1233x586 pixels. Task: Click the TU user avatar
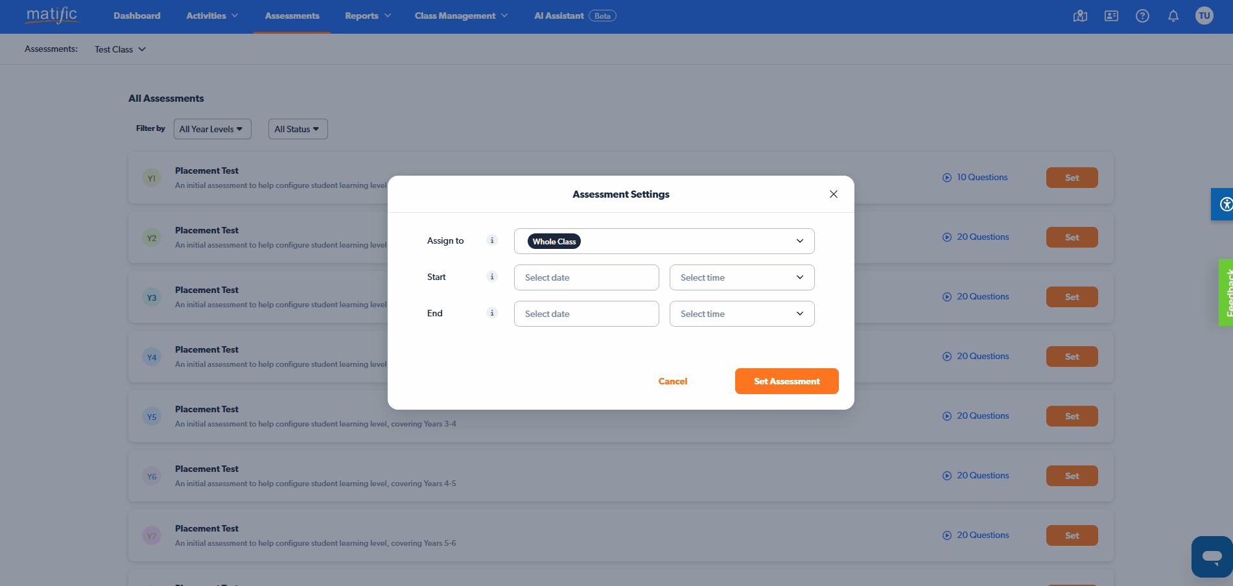pos(1204,16)
